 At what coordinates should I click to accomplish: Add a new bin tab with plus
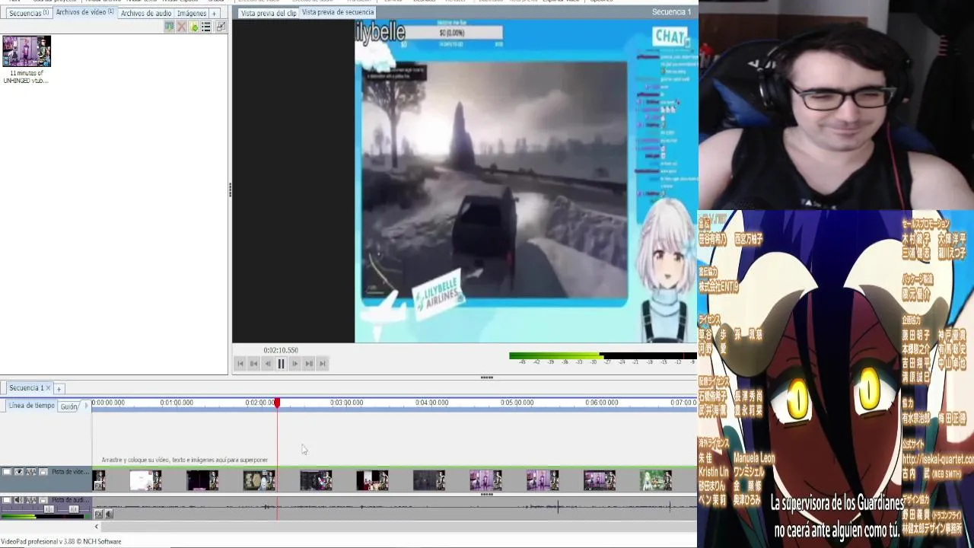tap(214, 13)
